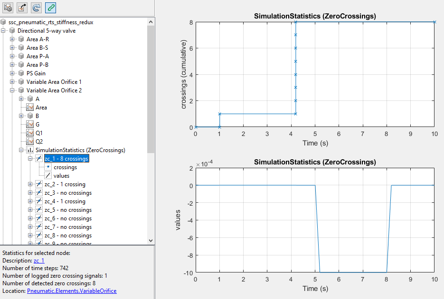Click the zero-crossing icon beside zc_6

click(39, 218)
